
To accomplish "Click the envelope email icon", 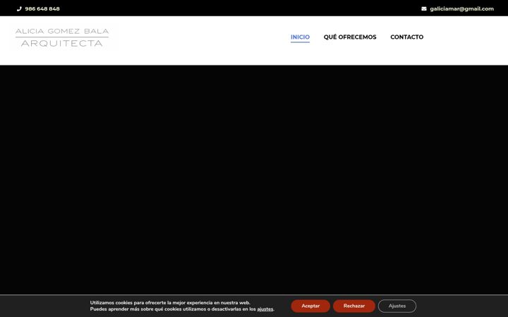I will click(424, 8).
